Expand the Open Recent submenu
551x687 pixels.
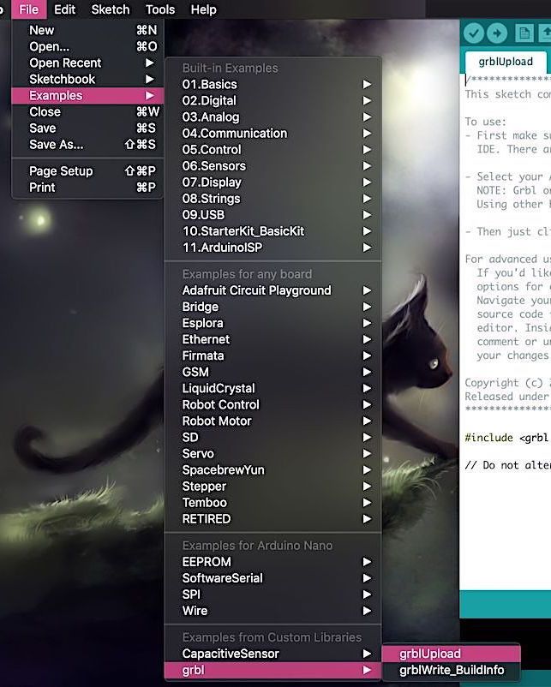tap(87, 63)
